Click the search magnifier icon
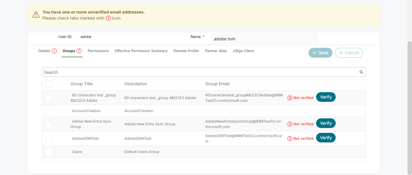The height and width of the screenshot is (175, 412). 361,72
